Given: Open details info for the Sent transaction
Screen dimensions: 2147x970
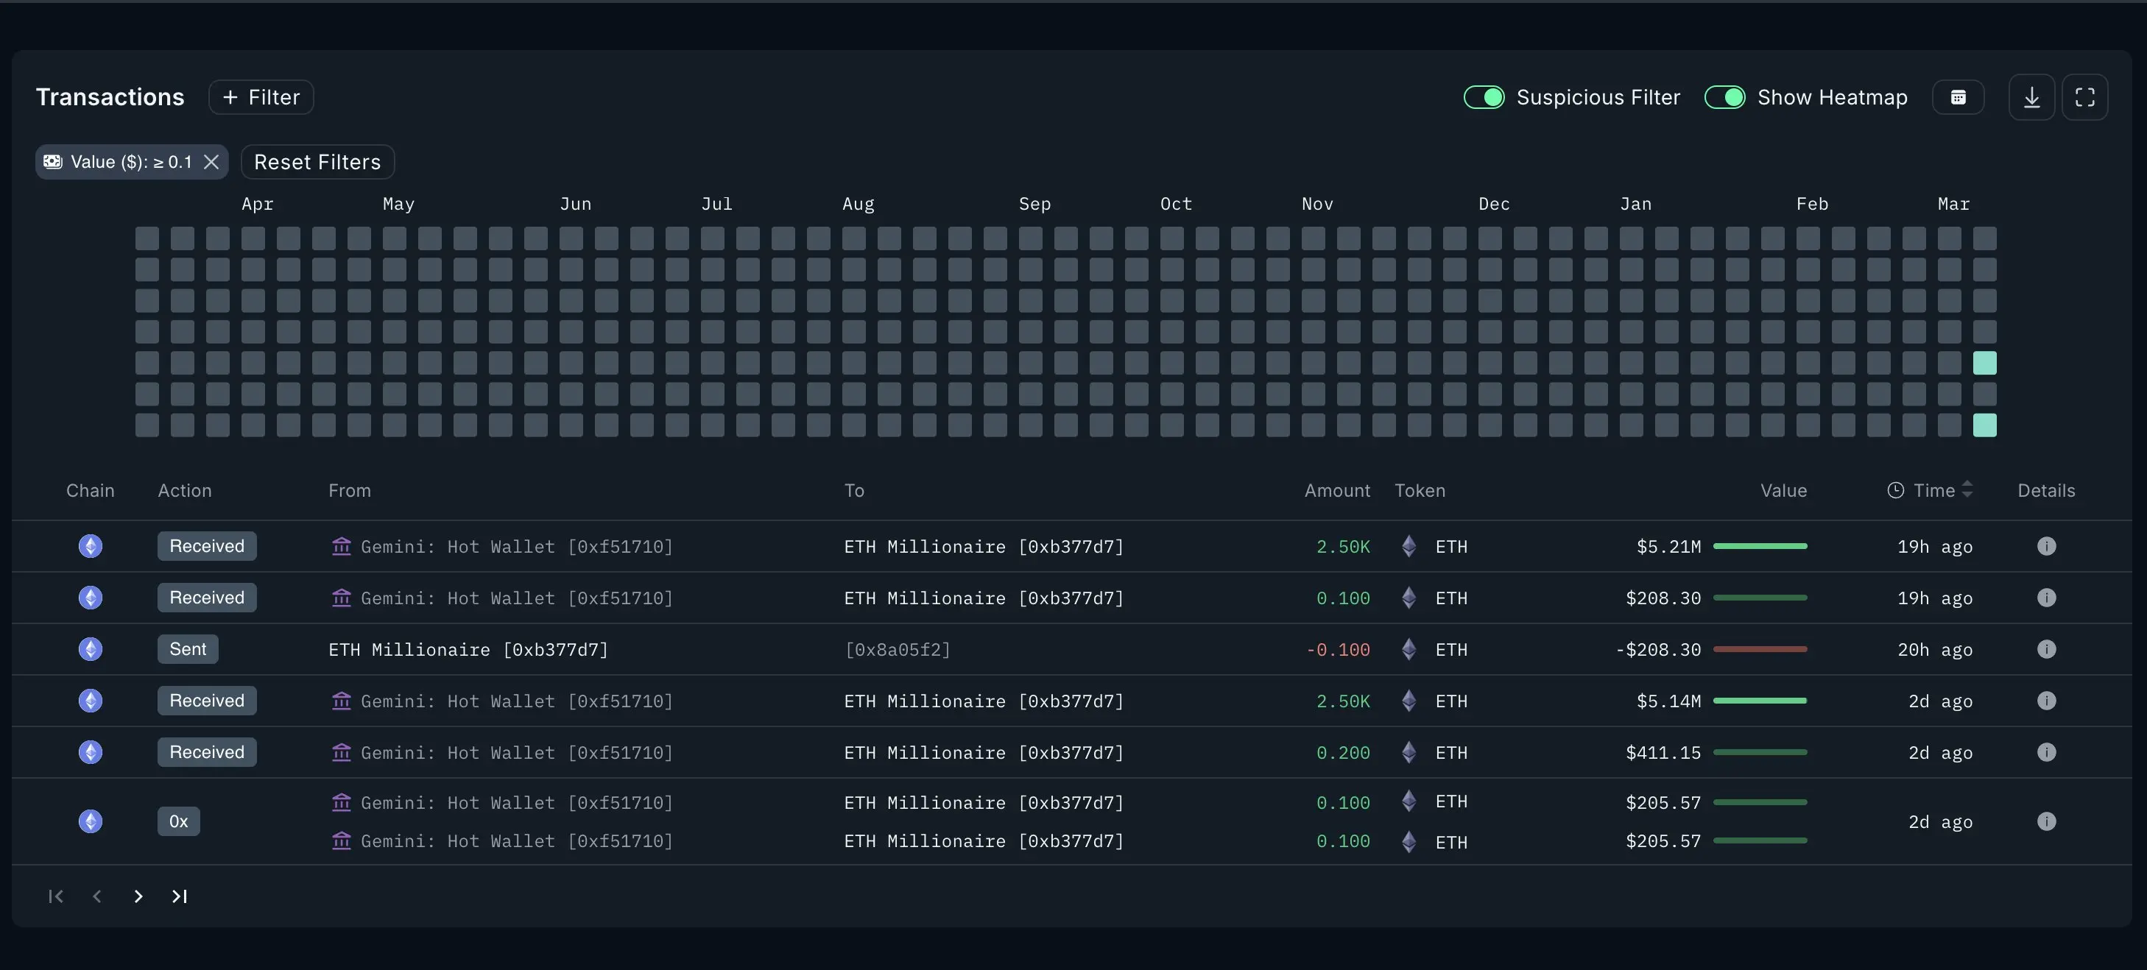Looking at the screenshot, I should click(x=2046, y=649).
